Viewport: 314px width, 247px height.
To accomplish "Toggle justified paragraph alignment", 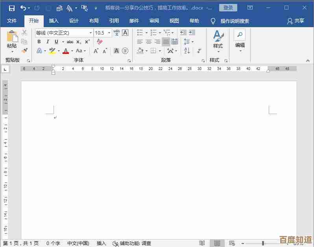I will 166,42.
